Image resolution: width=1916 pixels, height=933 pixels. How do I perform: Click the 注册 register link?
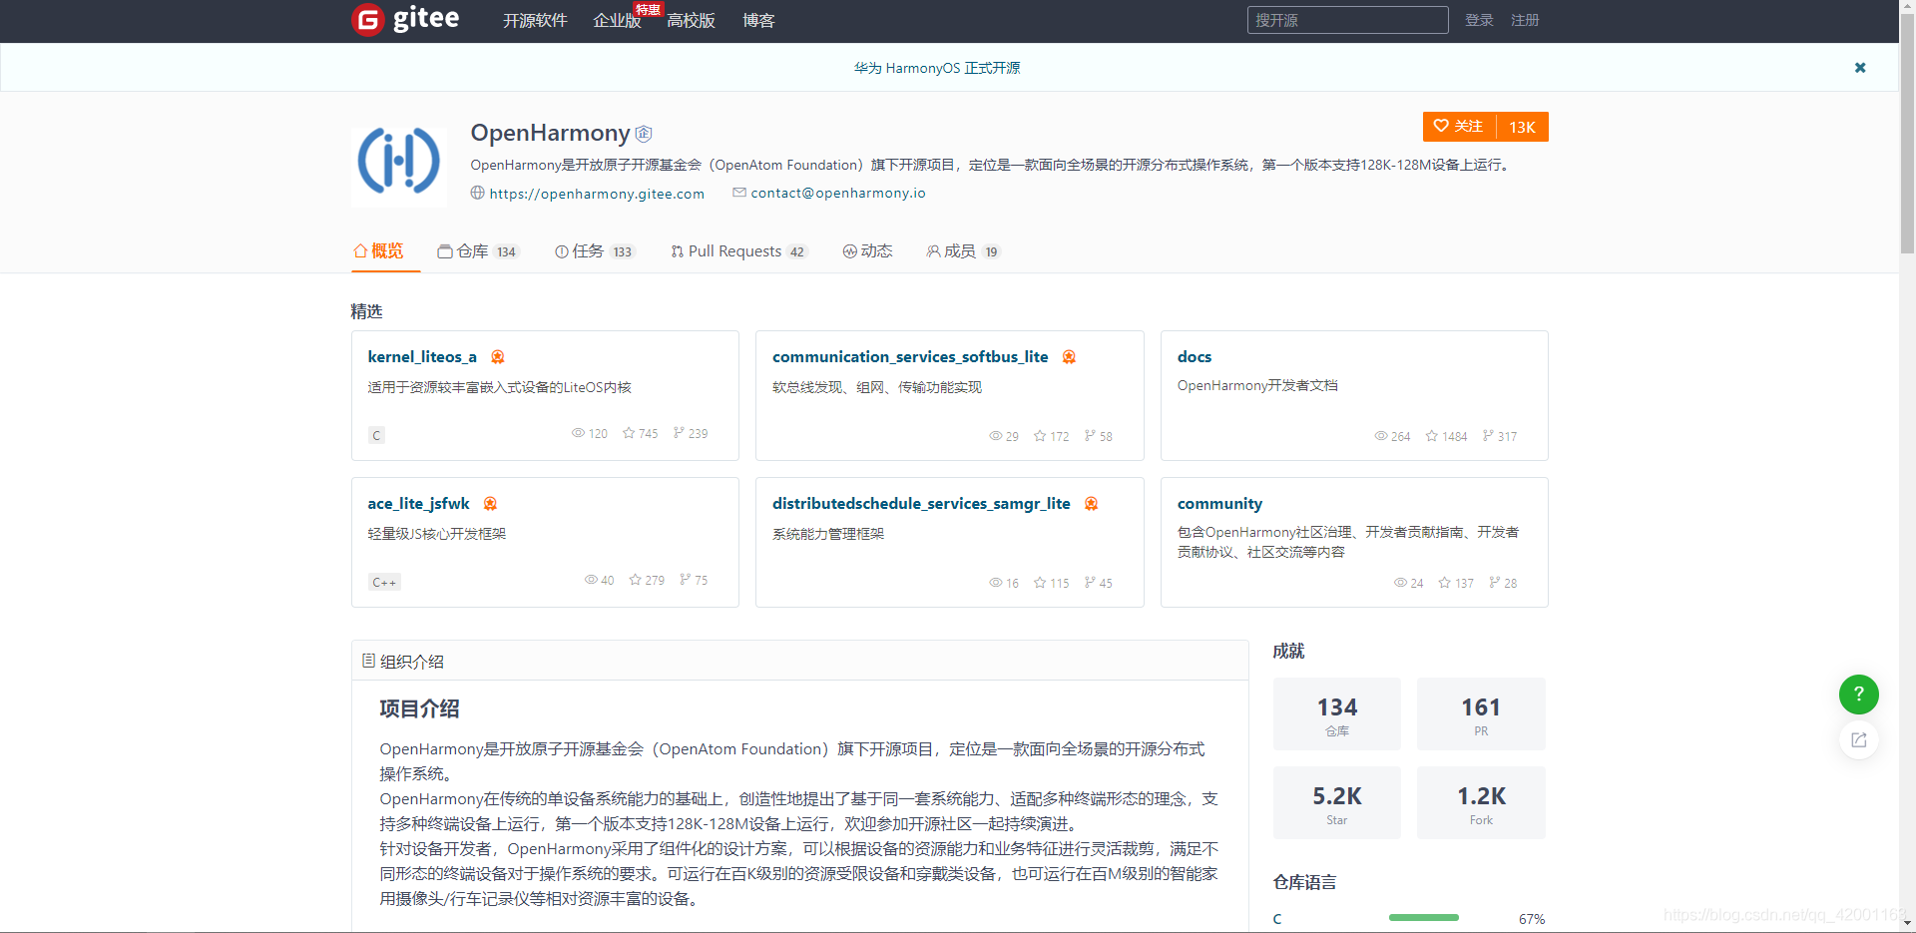[1525, 20]
